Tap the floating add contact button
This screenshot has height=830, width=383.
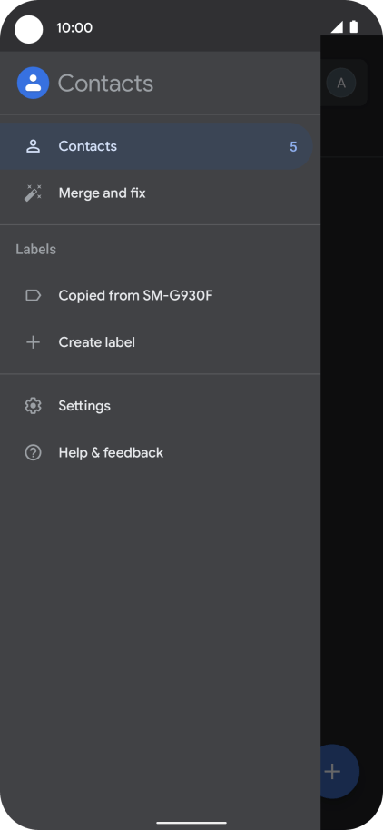[x=333, y=771]
